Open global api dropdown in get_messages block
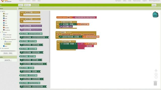Screen dimensions: 161x90 85,24
